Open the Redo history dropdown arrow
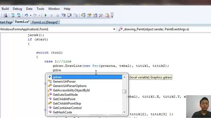 40,15
